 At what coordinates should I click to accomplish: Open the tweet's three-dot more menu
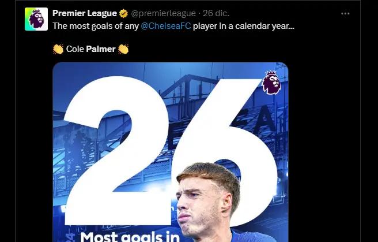pyautogui.click(x=345, y=14)
